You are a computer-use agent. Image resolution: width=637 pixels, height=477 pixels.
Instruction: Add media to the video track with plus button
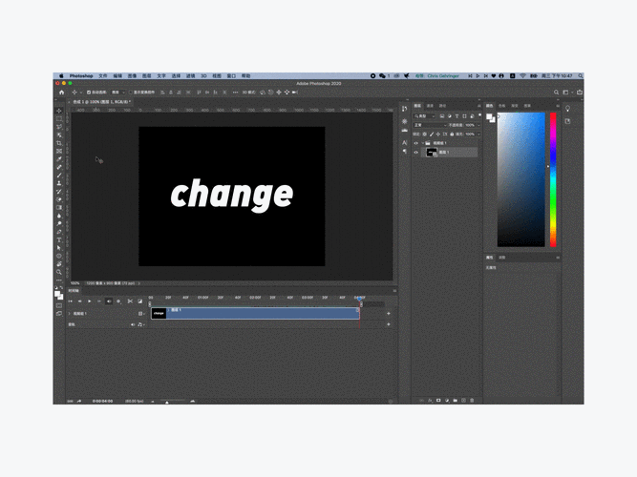click(x=388, y=313)
